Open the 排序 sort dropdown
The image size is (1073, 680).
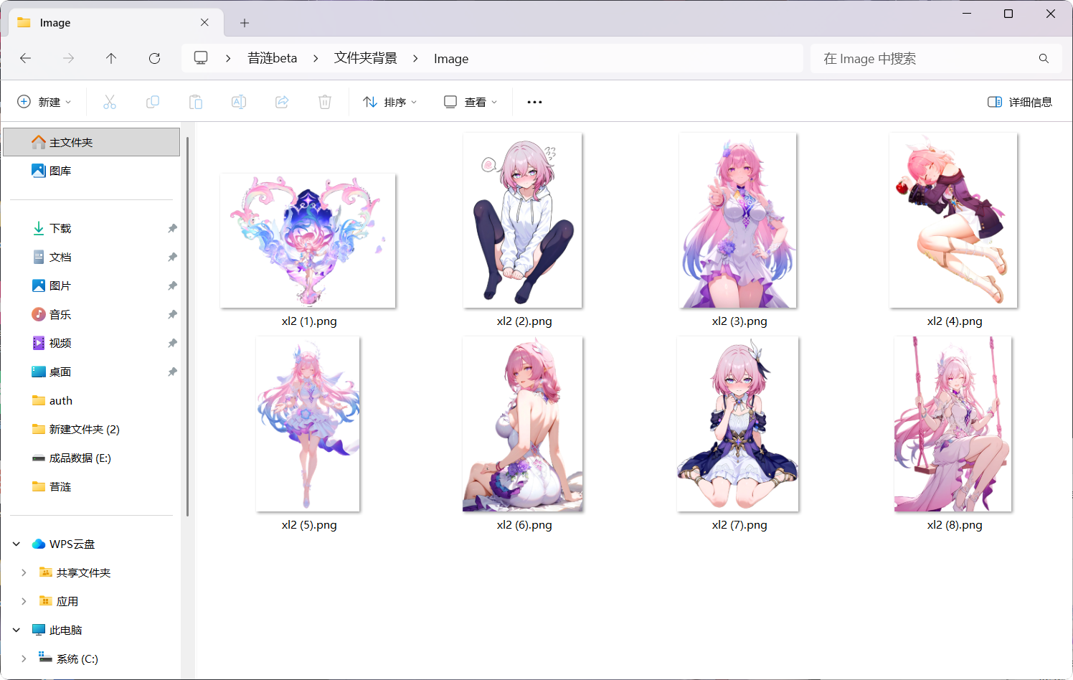[390, 102]
